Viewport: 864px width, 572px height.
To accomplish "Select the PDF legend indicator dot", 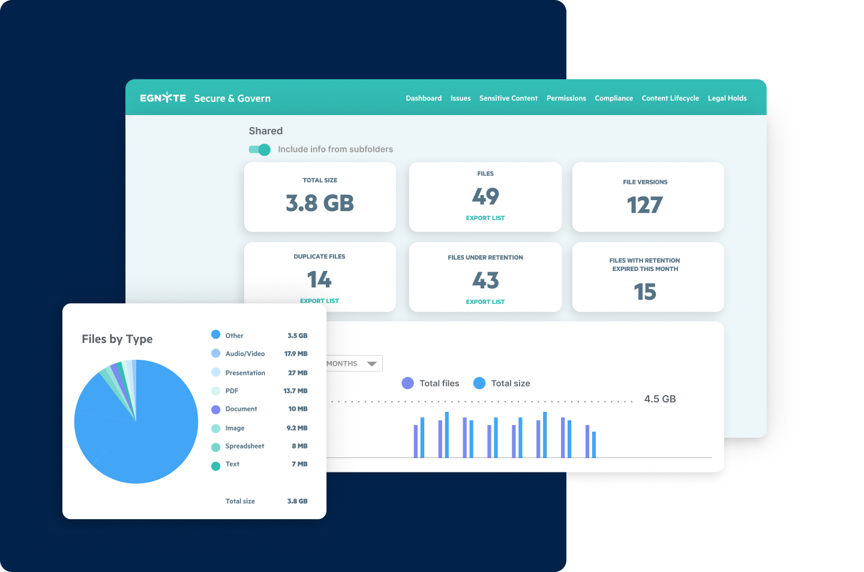I will [x=215, y=390].
